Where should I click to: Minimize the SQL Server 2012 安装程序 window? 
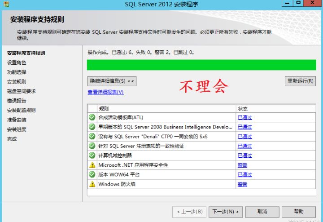point(288,3)
